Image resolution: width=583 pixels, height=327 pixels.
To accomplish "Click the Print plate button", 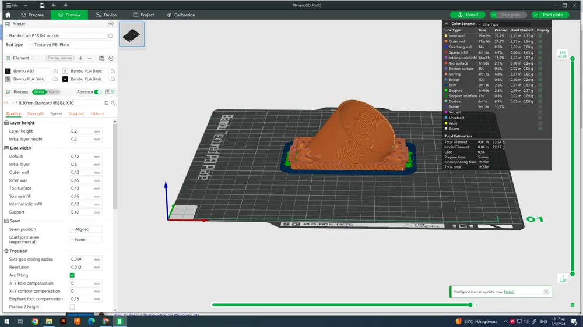I will (553, 15).
